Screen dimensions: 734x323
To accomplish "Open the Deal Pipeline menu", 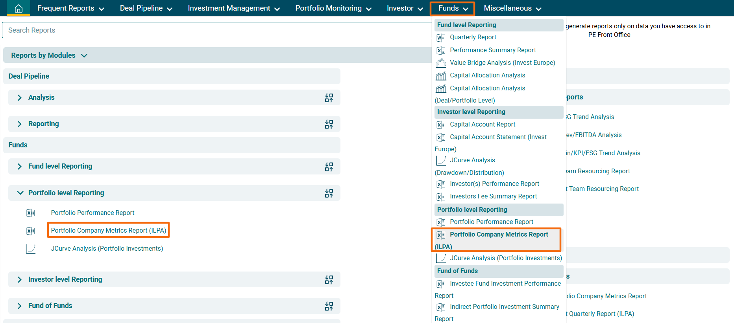I will pos(146,8).
